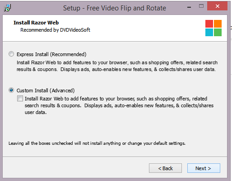Click the Express Install description paragraph
Screen dimensions: 232x181
[x=117, y=66]
